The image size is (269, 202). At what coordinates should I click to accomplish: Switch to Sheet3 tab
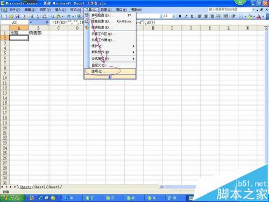(x=54, y=187)
